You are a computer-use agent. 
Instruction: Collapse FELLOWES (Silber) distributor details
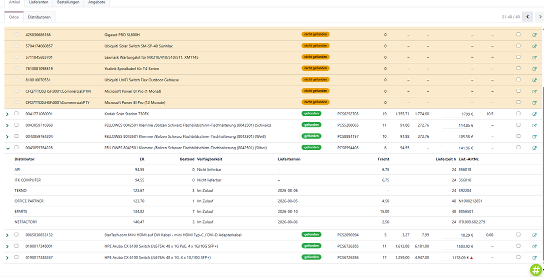pyautogui.click(x=7, y=148)
